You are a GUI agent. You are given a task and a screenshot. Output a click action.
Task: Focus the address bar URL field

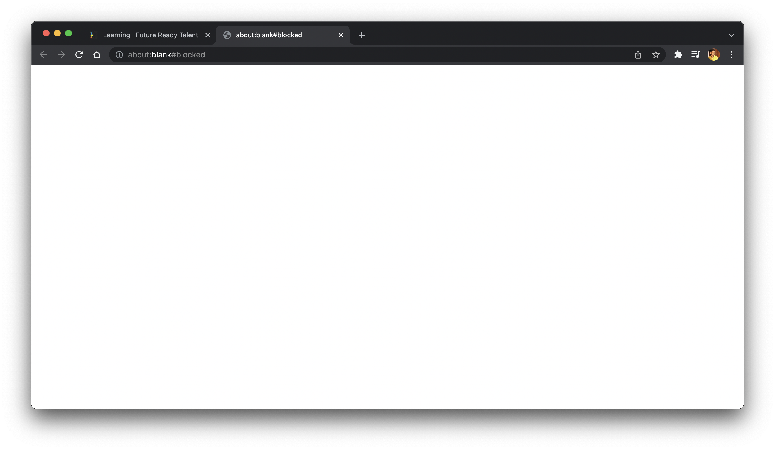tap(369, 55)
